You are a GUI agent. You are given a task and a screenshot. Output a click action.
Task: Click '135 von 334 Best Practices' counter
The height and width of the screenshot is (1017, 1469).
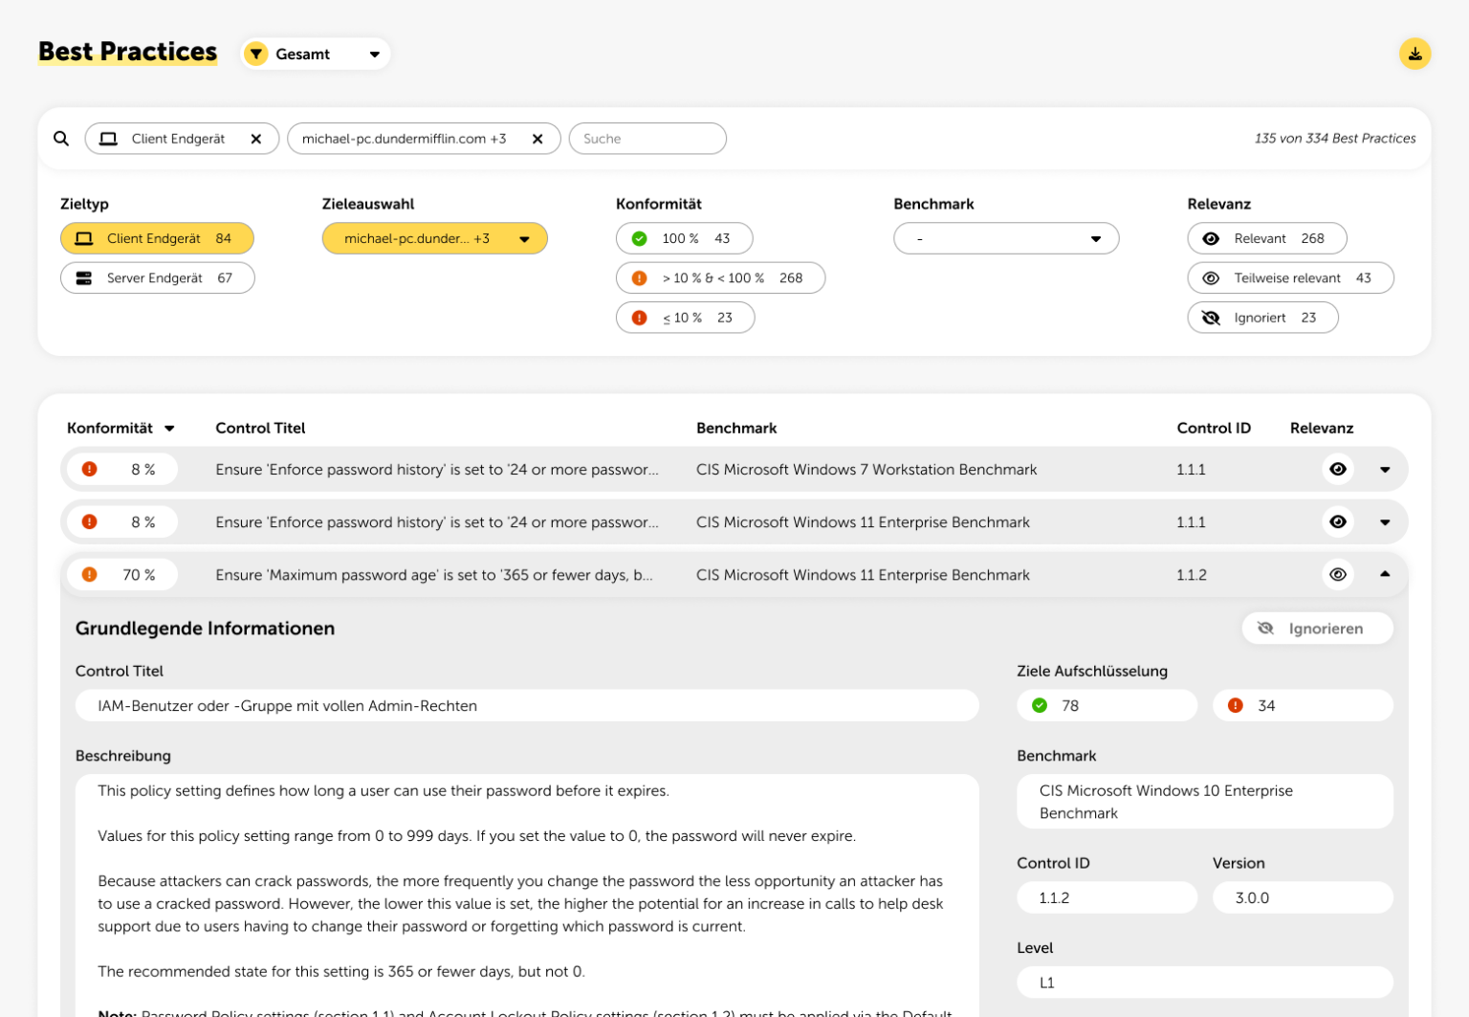click(1335, 139)
